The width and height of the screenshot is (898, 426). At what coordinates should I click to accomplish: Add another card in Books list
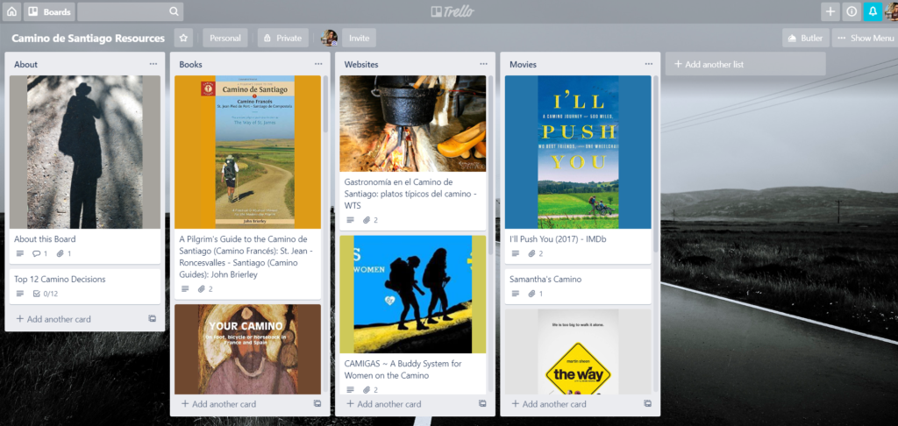coord(218,404)
